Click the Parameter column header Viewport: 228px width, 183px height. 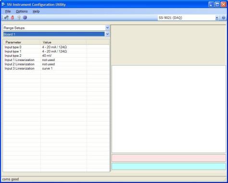tap(22, 42)
